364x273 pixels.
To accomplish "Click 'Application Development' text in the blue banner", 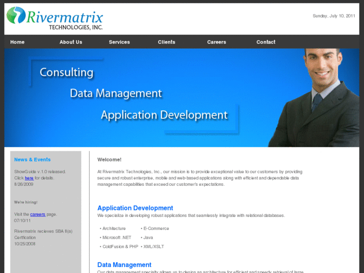I will (x=164, y=115).
